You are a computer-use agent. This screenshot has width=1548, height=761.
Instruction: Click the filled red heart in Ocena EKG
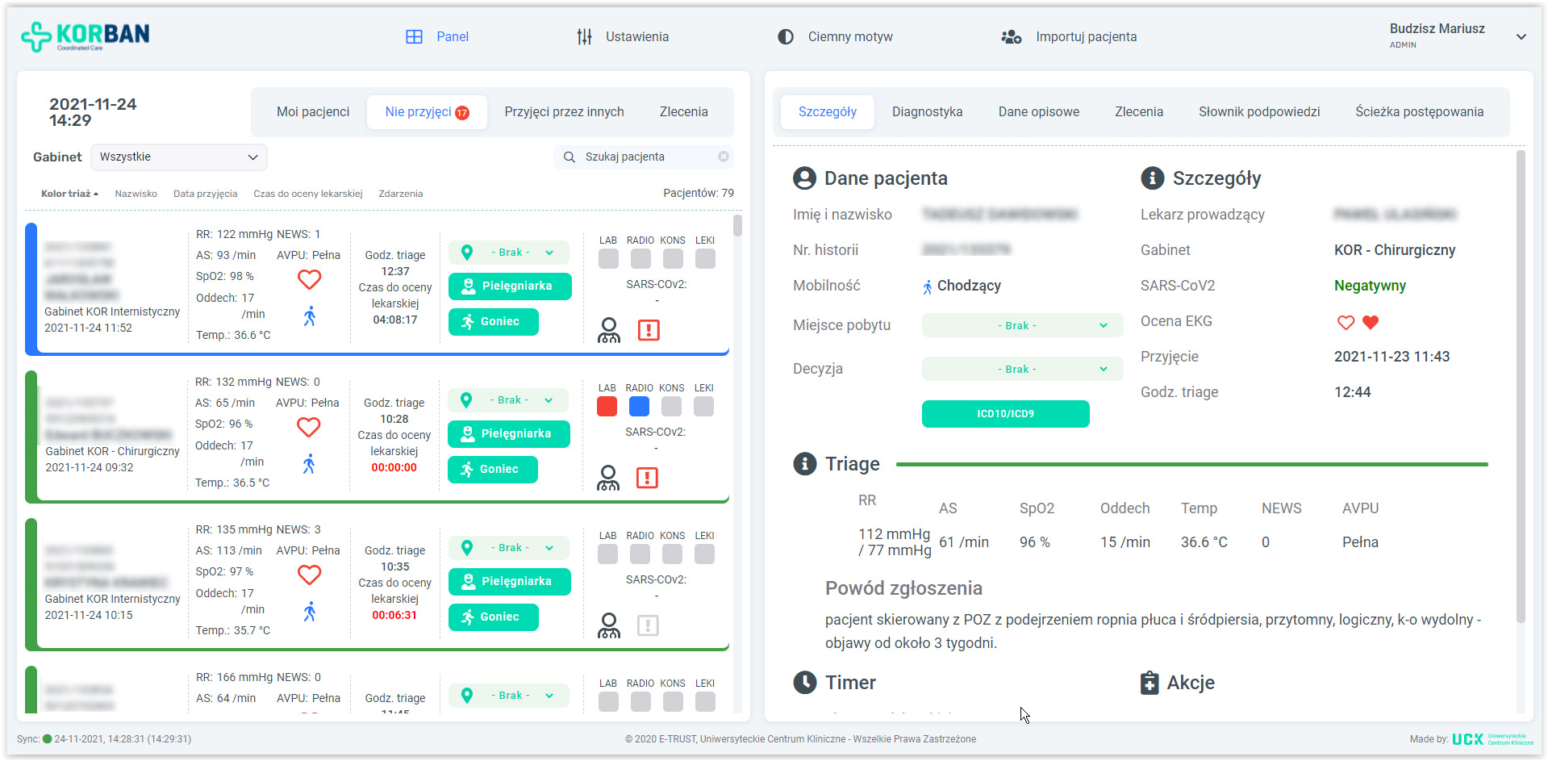point(1371,323)
